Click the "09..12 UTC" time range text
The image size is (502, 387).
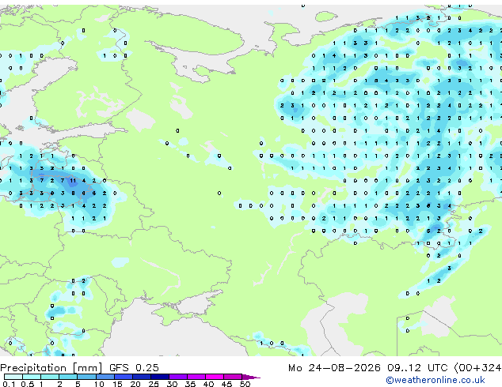click(x=417, y=368)
